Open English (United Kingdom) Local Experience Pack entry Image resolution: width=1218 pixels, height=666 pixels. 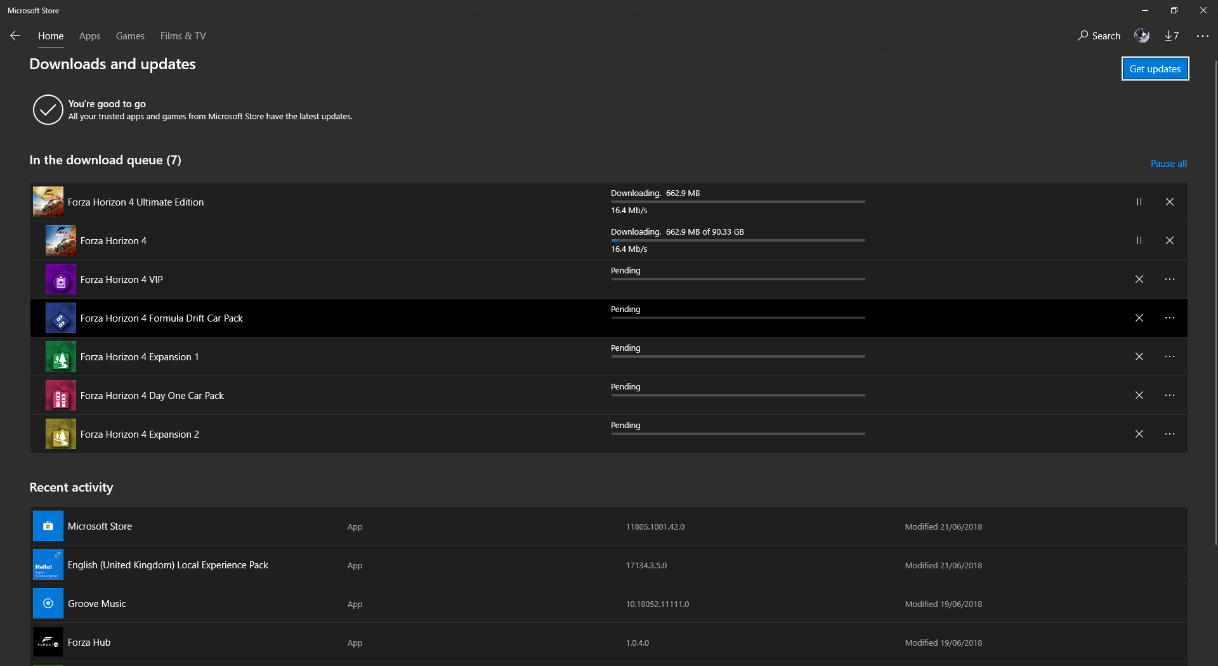point(608,565)
